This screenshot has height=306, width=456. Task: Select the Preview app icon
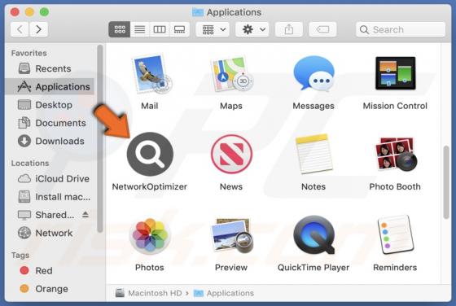click(231, 235)
